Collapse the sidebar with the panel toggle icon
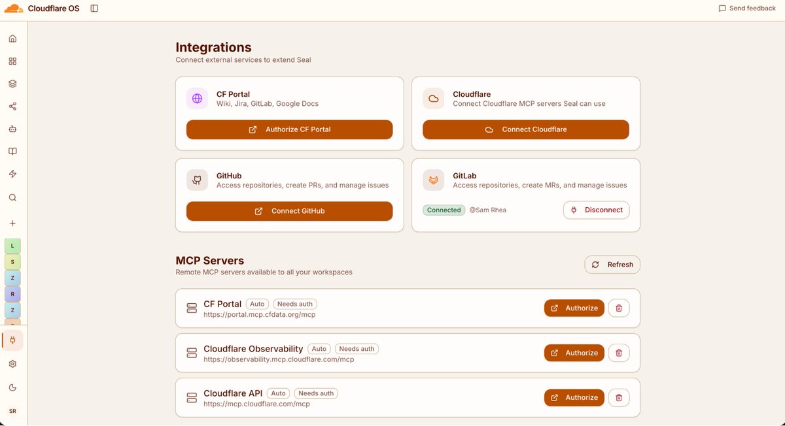 [x=94, y=8]
